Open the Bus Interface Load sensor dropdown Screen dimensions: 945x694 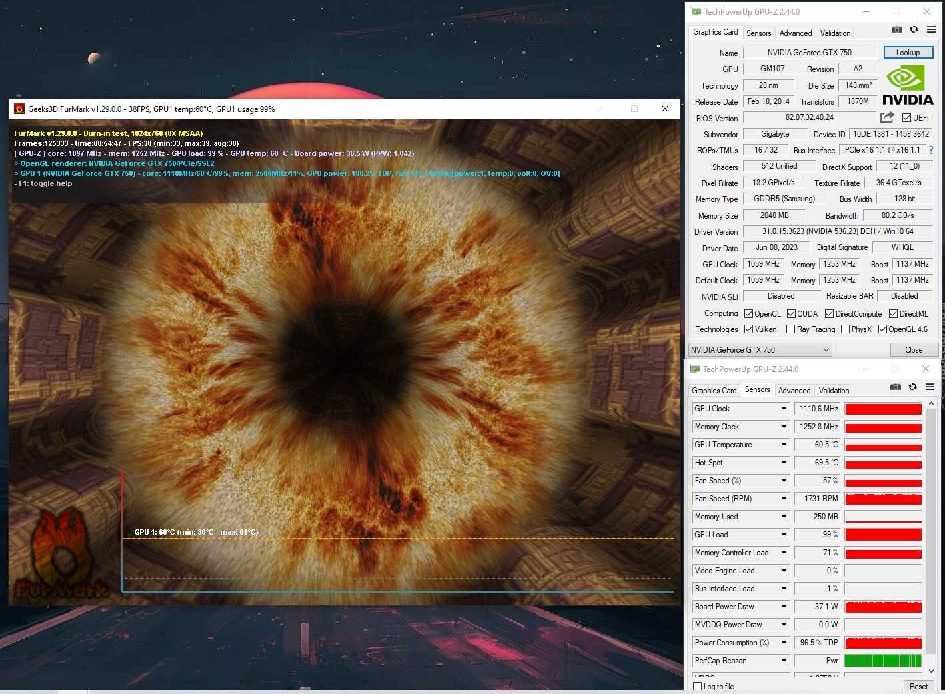click(784, 589)
